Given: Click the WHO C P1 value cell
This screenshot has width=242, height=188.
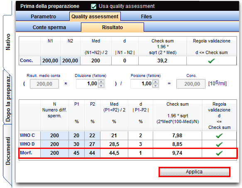Looking at the screenshot, I should click(76, 136).
